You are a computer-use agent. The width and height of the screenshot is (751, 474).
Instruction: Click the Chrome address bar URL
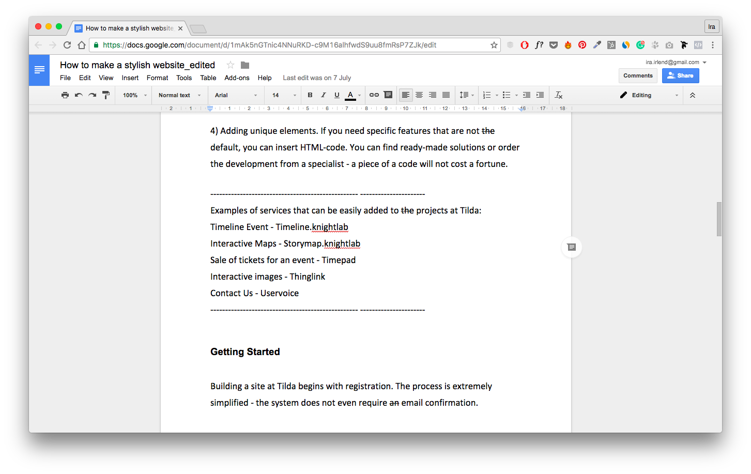click(269, 45)
